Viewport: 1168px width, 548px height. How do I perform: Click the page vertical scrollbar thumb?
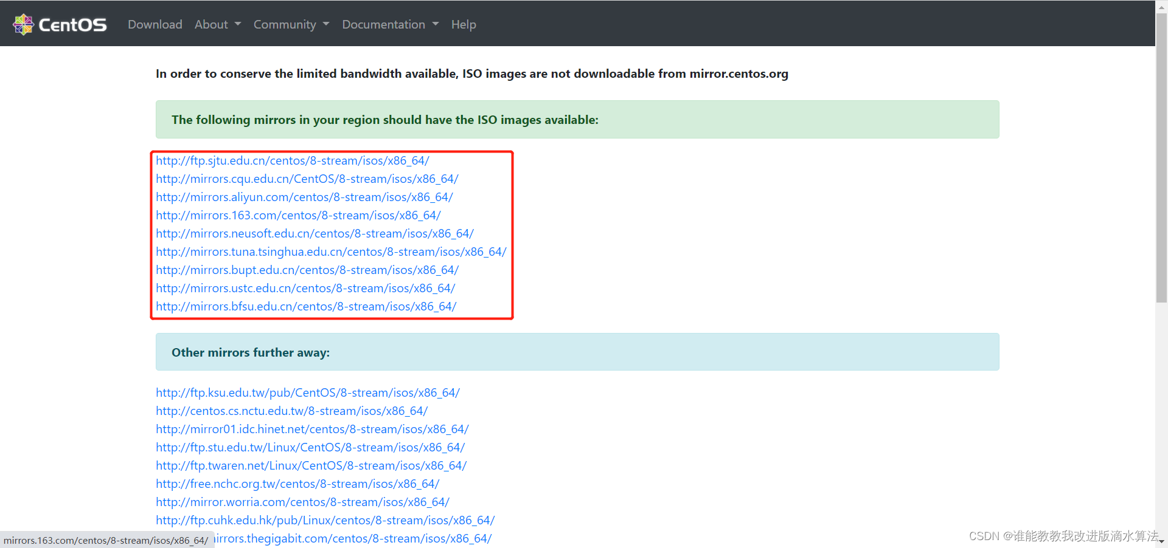tap(1161, 158)
